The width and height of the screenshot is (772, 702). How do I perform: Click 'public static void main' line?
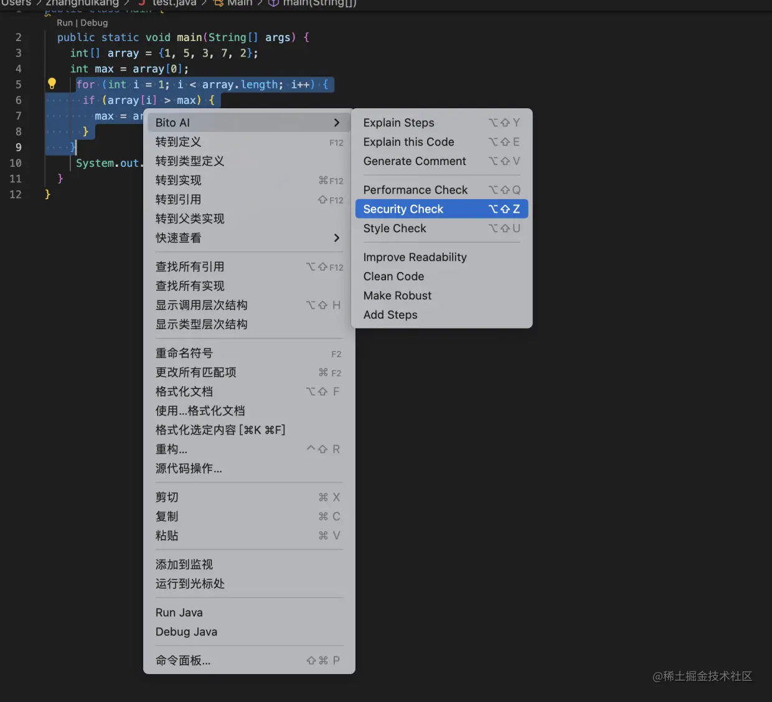[183, 37]
